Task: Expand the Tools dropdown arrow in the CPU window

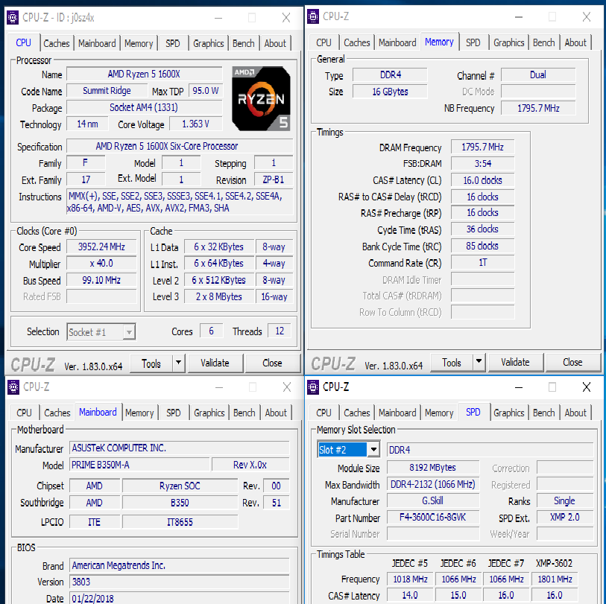Action: (x=179, y=363)
